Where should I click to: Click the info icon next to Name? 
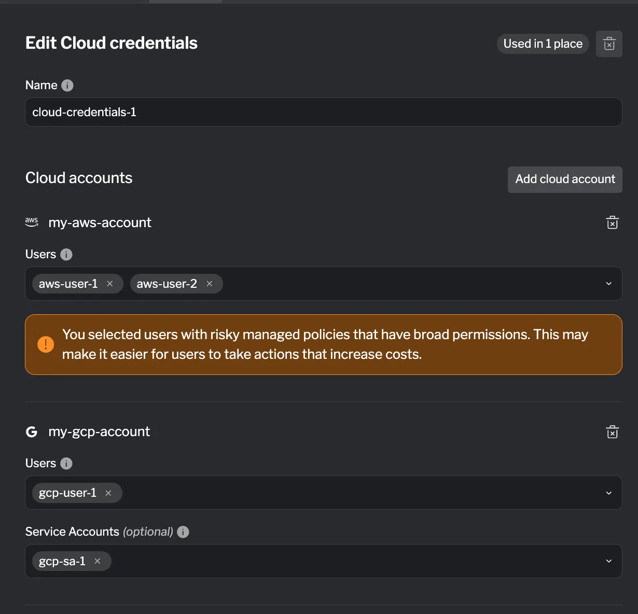coord(67,85)
